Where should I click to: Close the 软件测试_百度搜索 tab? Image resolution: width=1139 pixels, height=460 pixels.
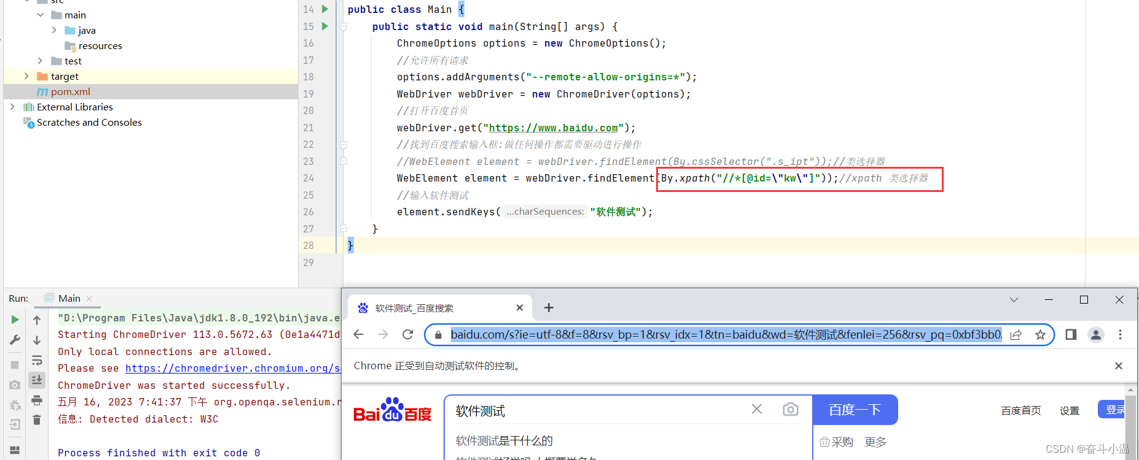520,307
